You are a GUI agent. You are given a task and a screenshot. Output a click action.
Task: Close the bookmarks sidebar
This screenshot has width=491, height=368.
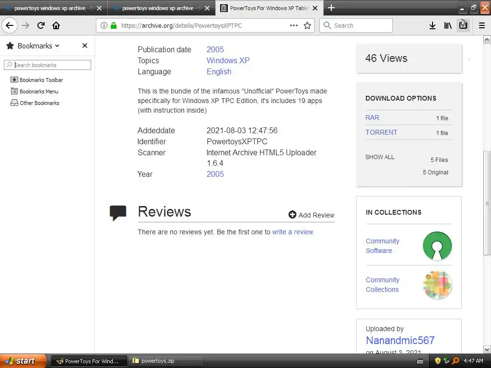coord(84,46)
